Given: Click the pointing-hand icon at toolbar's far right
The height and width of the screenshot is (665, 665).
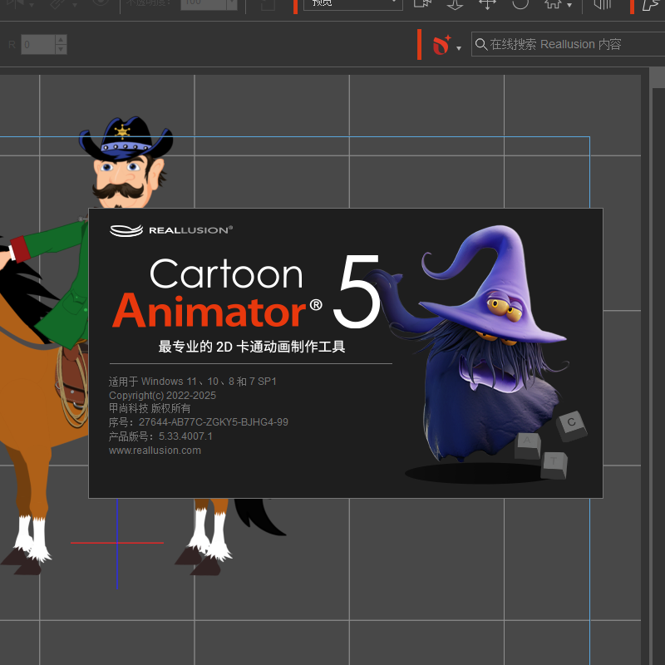Looking at the screenshot, I should click(652, 4).
